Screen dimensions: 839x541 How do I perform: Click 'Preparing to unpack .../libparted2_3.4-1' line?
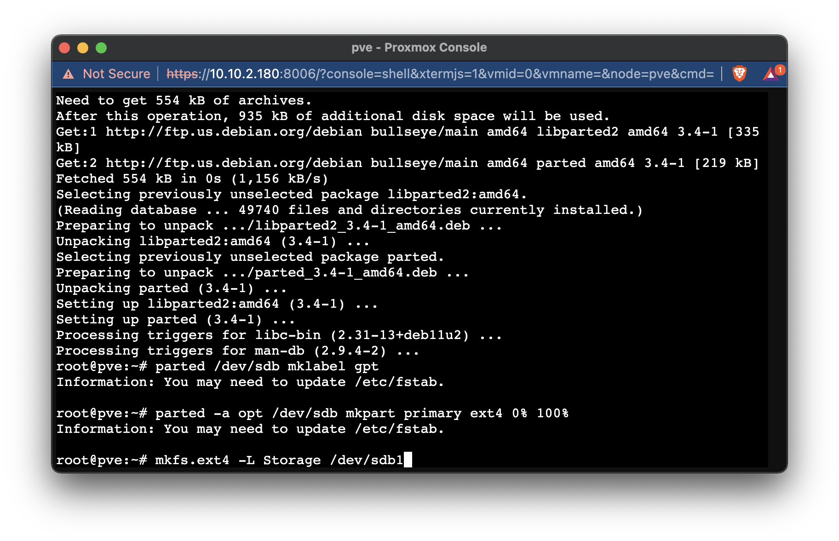(x=279, y=225)
